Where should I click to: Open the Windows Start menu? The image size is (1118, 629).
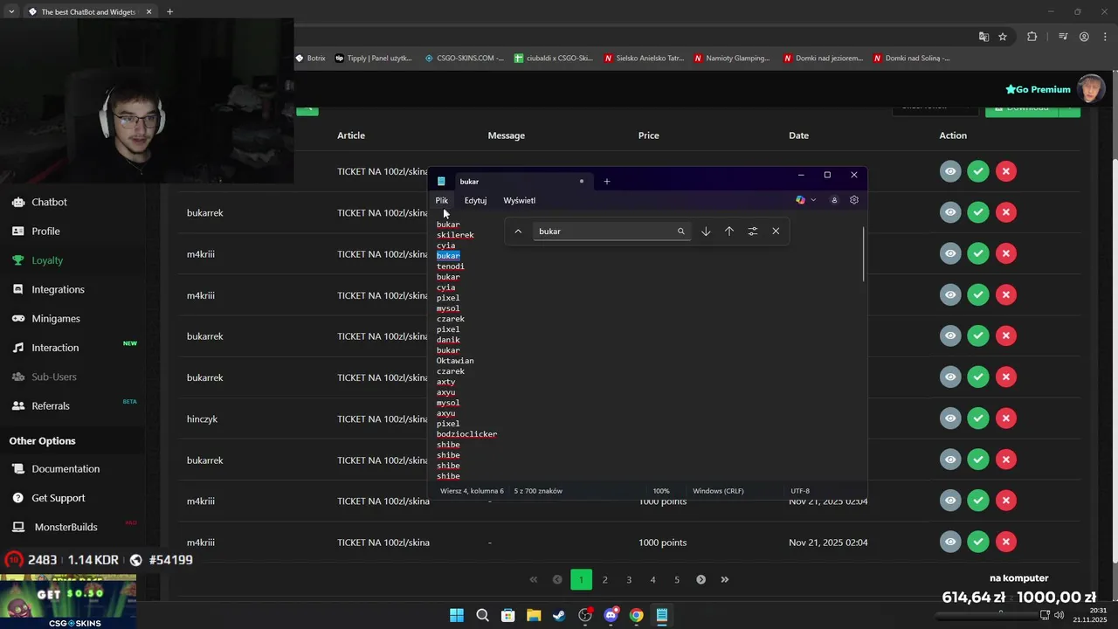tap(457, 615)
